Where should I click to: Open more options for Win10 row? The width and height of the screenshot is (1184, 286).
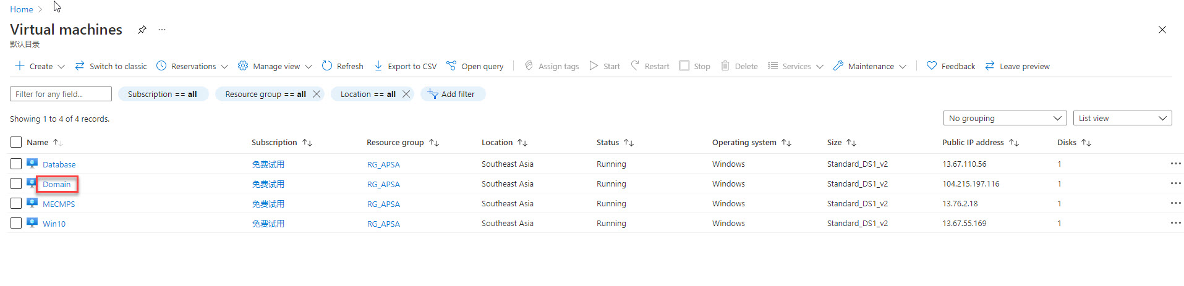pos(1175,223)
